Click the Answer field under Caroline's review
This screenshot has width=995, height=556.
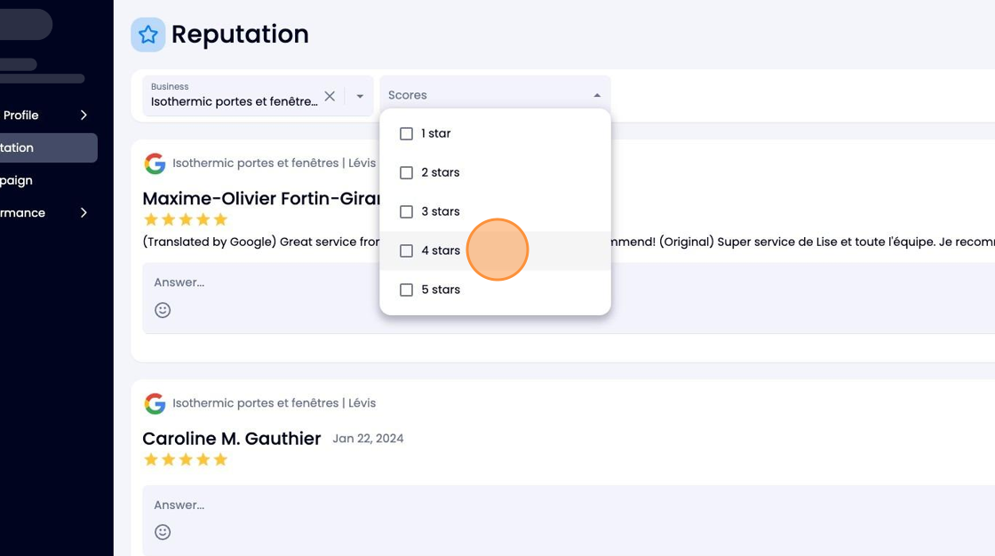pos(569,505)
